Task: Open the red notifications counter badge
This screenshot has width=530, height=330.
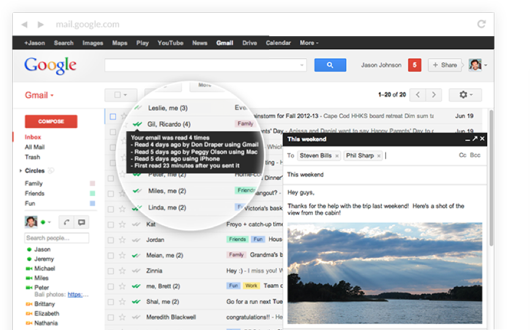Action: coord(415,65)
